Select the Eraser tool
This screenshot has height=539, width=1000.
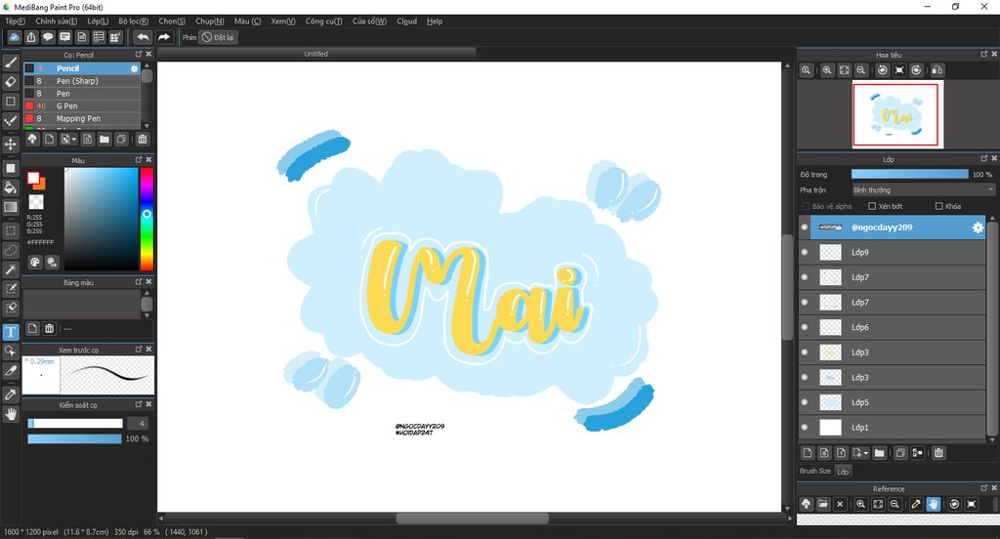click(x=11, y=82)
